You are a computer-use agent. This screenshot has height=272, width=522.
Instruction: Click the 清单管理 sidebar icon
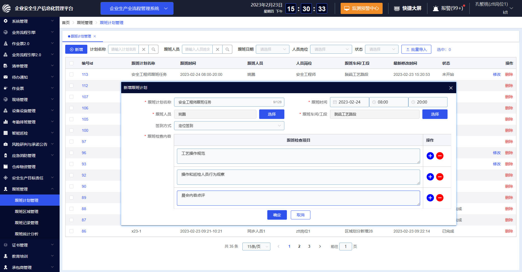tap(6, 66)
